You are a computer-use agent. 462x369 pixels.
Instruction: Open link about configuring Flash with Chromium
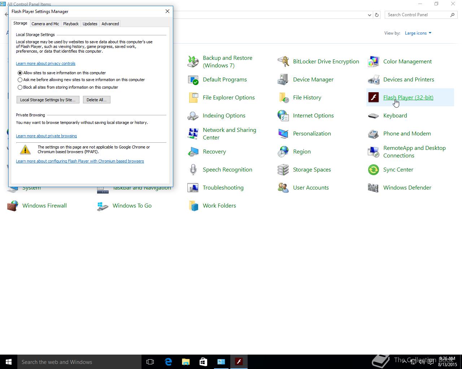click(80, 161)
